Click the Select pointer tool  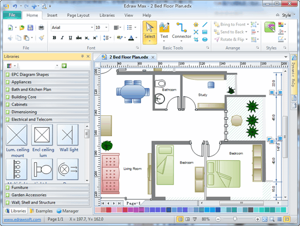click(149, 30)
